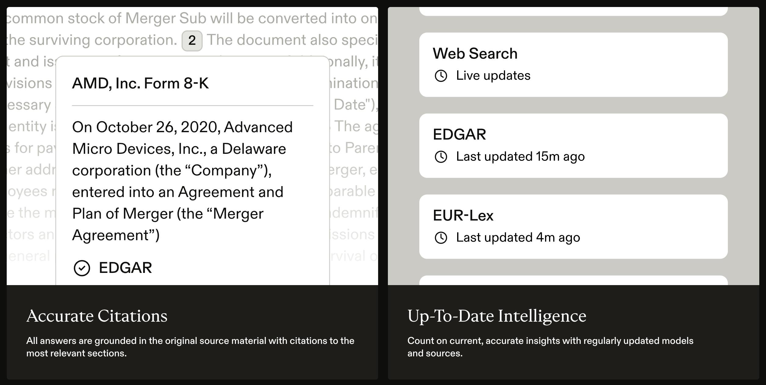This screenshot has height=385, width=766.
Task: Click the EDGAR verified checkmark icon
Action: [82, 268]
